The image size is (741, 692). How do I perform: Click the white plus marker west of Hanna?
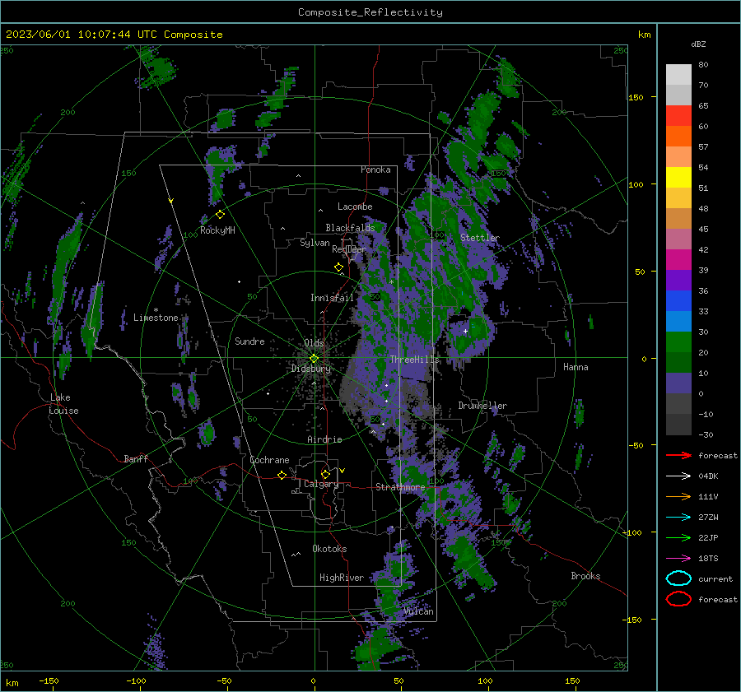(465, 331)
